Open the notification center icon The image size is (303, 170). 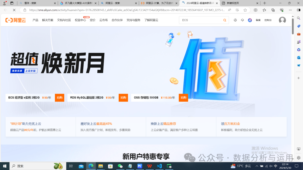(297, 166)
